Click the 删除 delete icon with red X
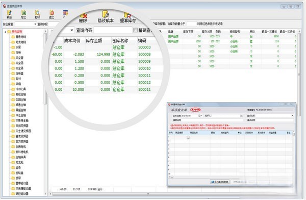306x200 pixels. pos(83,16)
